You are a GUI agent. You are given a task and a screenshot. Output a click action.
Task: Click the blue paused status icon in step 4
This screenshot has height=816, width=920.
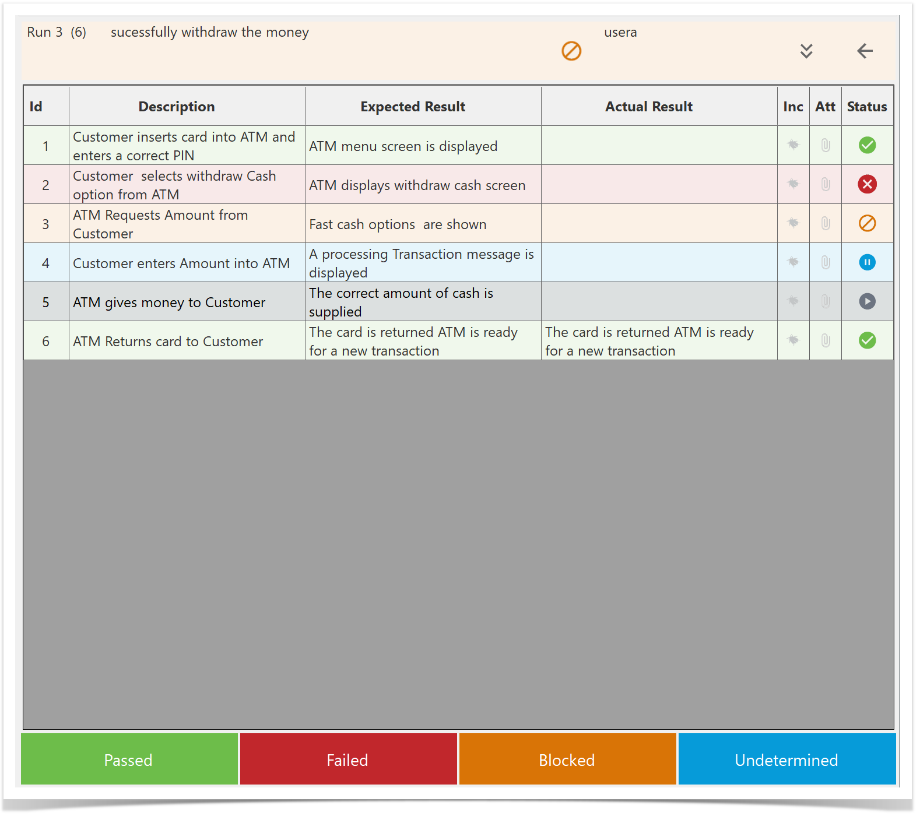867,262
